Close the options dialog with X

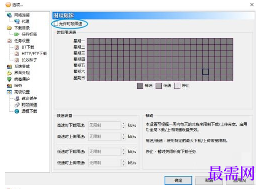click(252, 5)
